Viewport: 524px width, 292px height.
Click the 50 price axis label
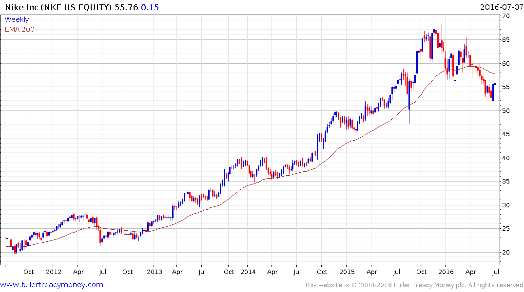pyautogui.click(x=505, y=110)
